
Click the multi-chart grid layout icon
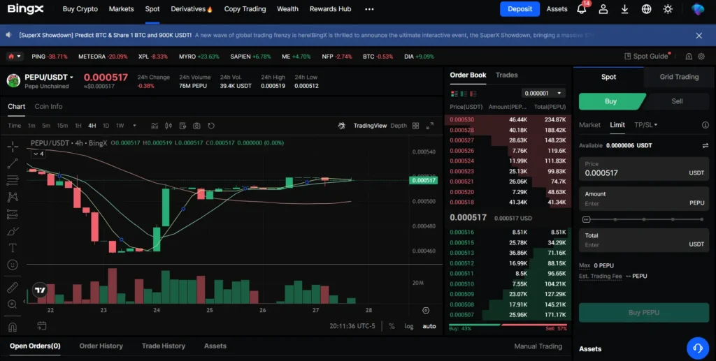(x=415, y=126)
